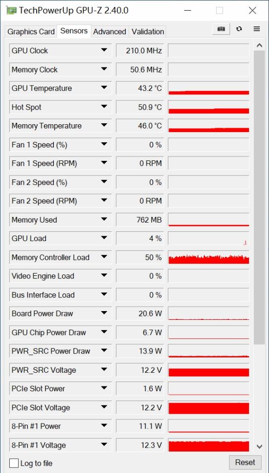The image size is (269, 473).
Task: Open the Validation tab
Action: (x=148, y=32)
